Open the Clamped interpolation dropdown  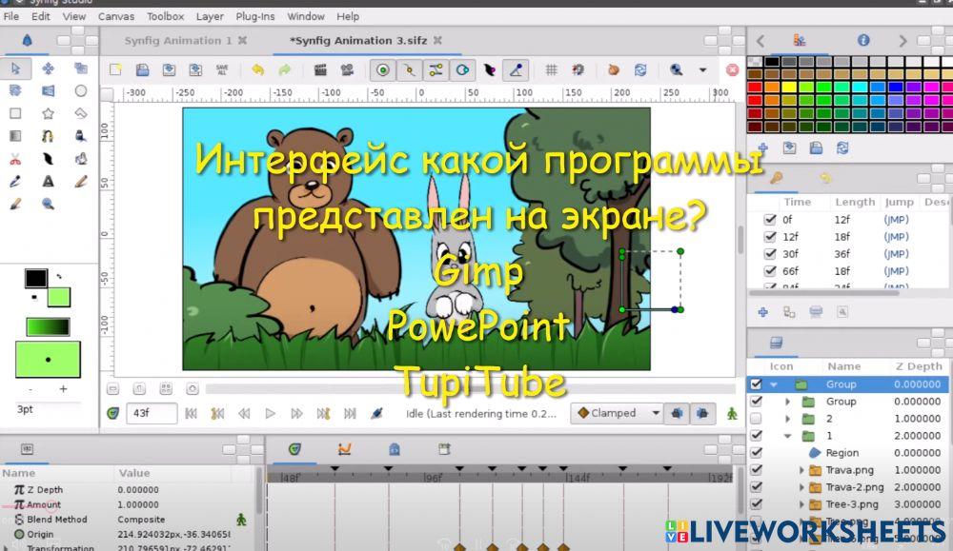coord(616,413)
